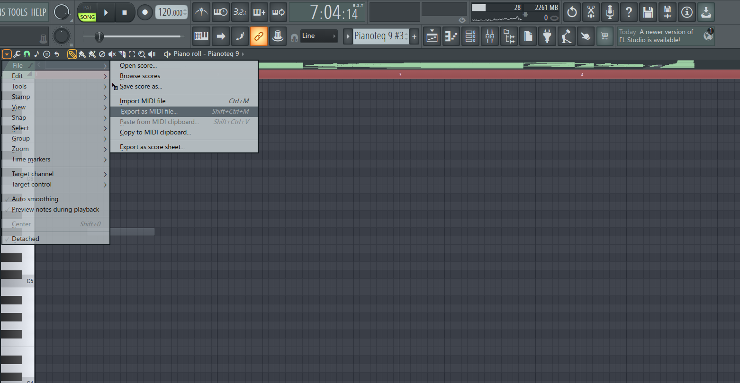The width and height of the screenshot is (740, 383).
Task: Open the metronome toggle
Action: point(201,12)
